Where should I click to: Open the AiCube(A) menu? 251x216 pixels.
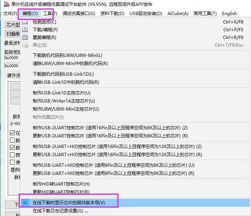click(178, 14)
